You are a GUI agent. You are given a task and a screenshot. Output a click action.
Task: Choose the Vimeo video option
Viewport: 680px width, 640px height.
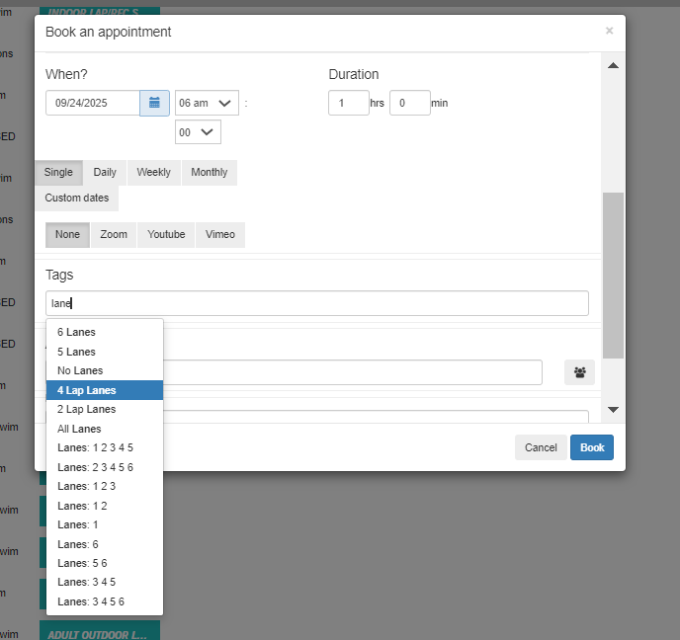click(220, 235)
